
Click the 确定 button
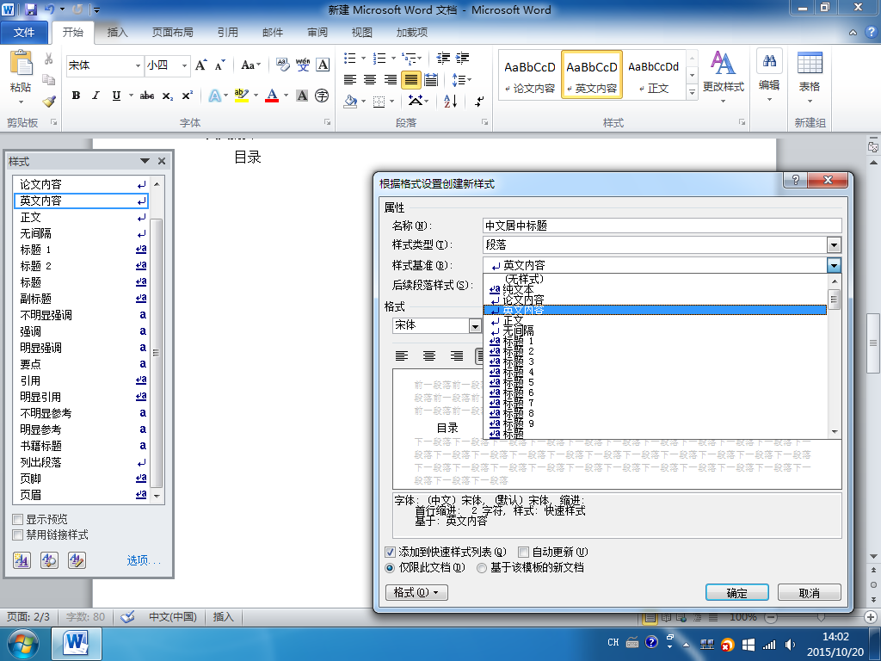click(737, 592)
